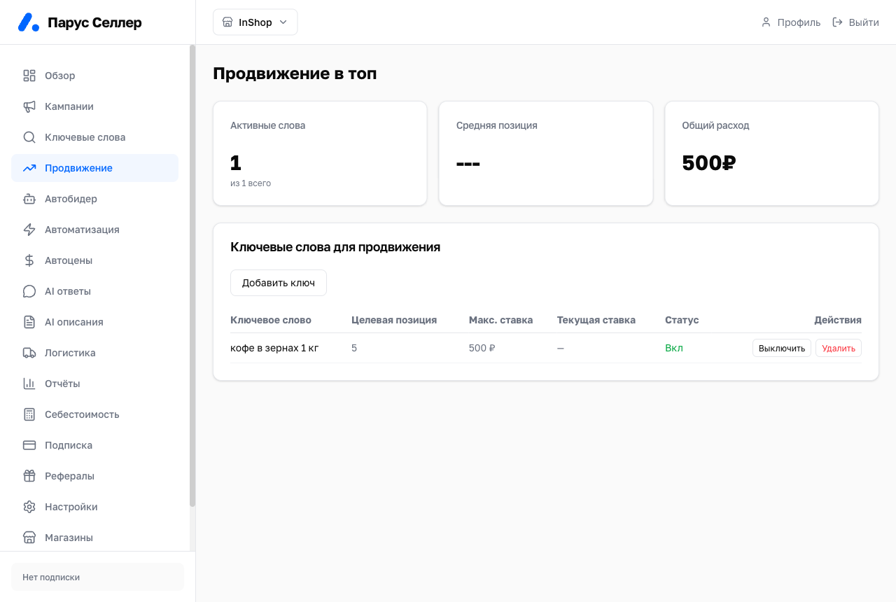Click the Автобидер robot icon

29,199
